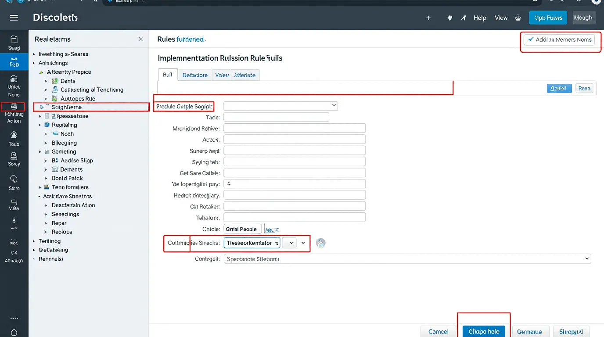Click the Mronidond Rehive input field

[x=295, y=128]
